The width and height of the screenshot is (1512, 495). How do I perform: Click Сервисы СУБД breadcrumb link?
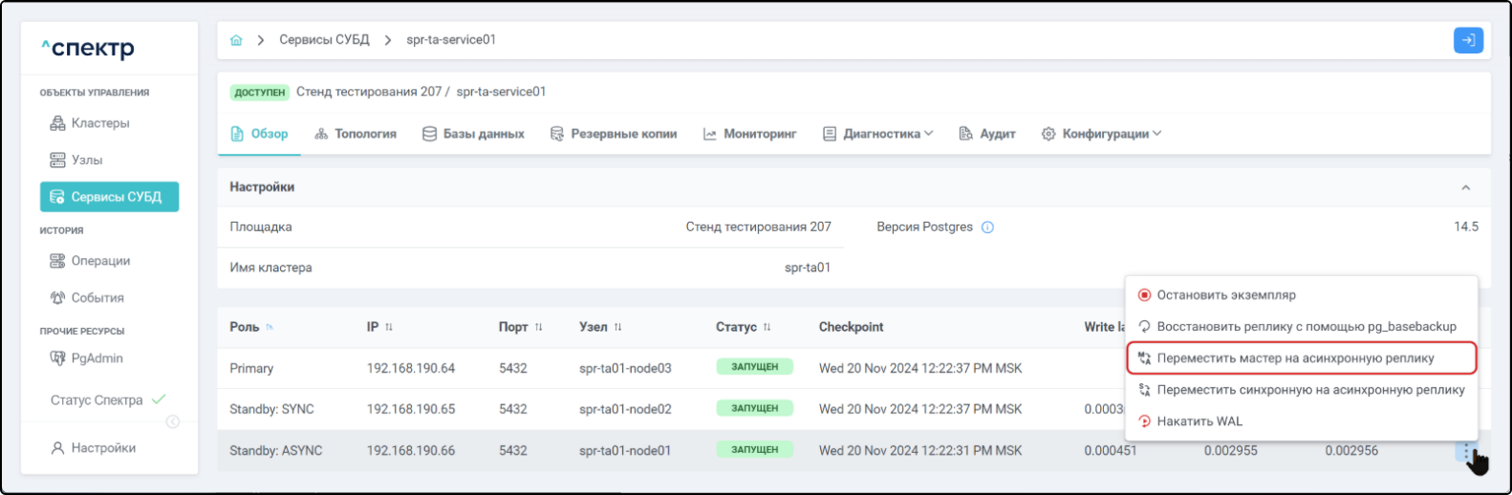[x=324, y=40]
